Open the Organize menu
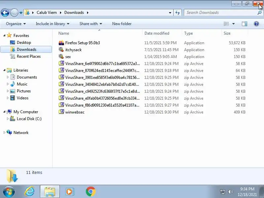Image resolution: width=264 pixels, height=198 pixels. (16, 24)
